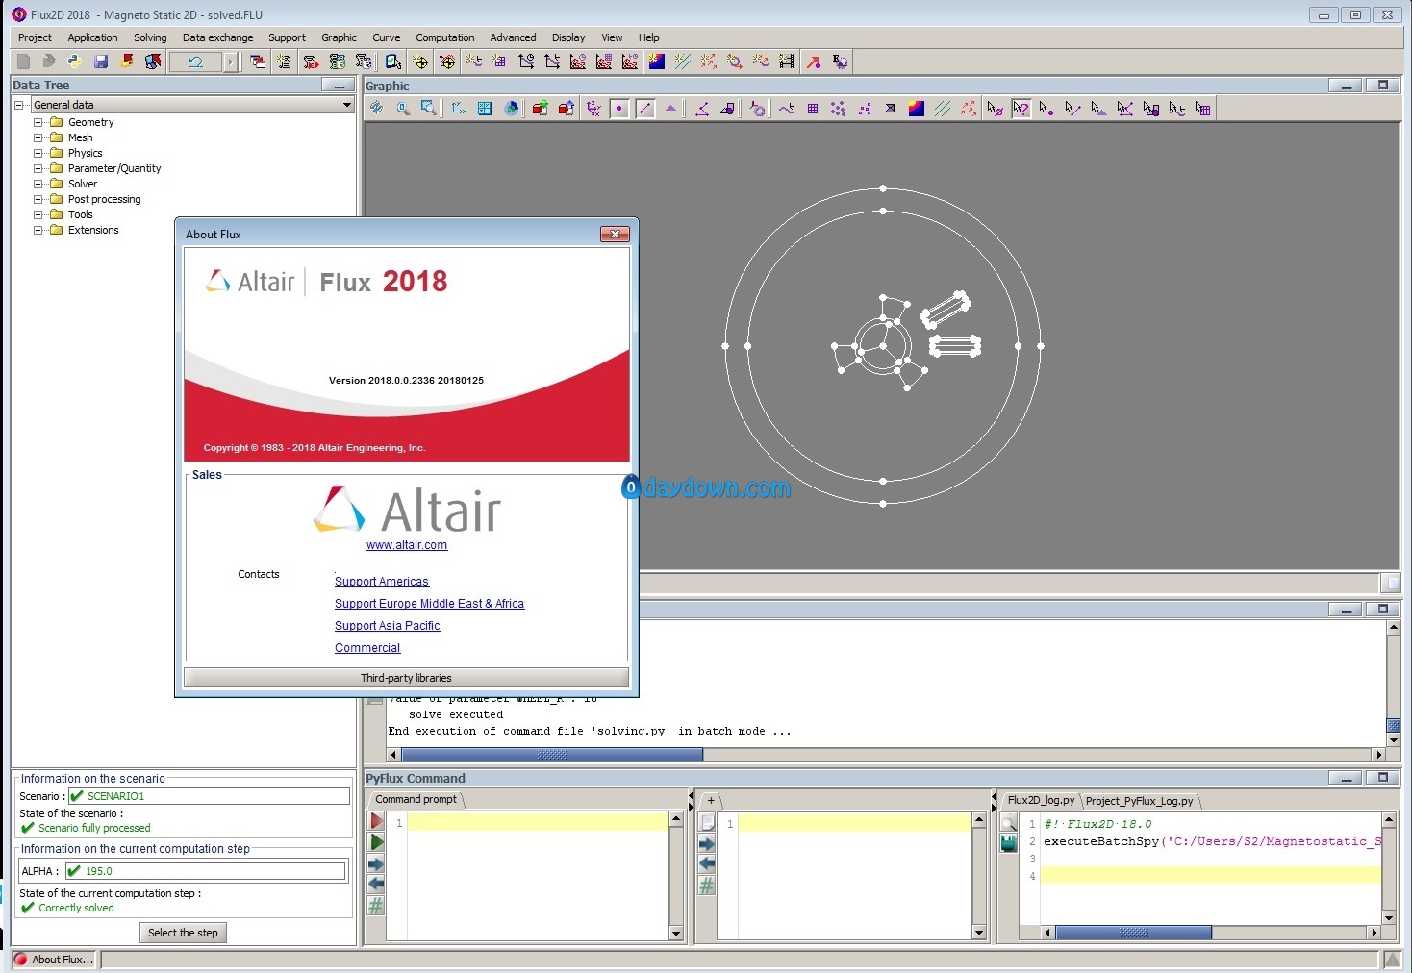The width and height of the screenshot is (1412, 973).
Task: Click the coordinate axes display icon
Action: click(459, 109)
